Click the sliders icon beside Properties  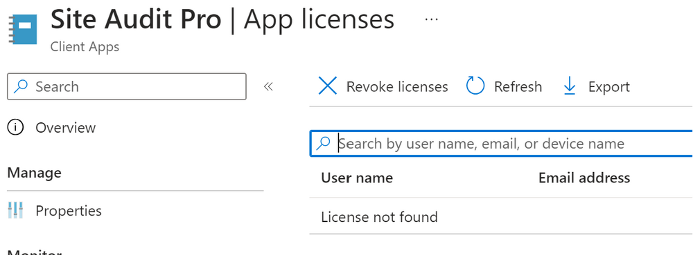click(x=15, y=210)
